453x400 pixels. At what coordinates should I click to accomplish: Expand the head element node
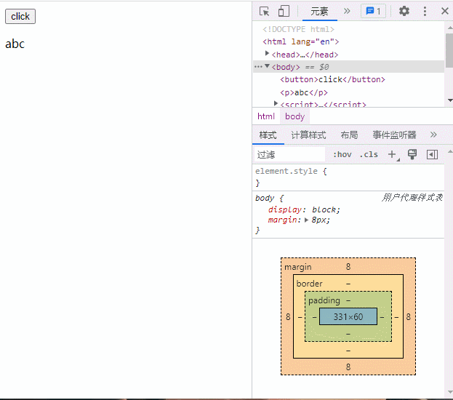[x=268, y=54]
